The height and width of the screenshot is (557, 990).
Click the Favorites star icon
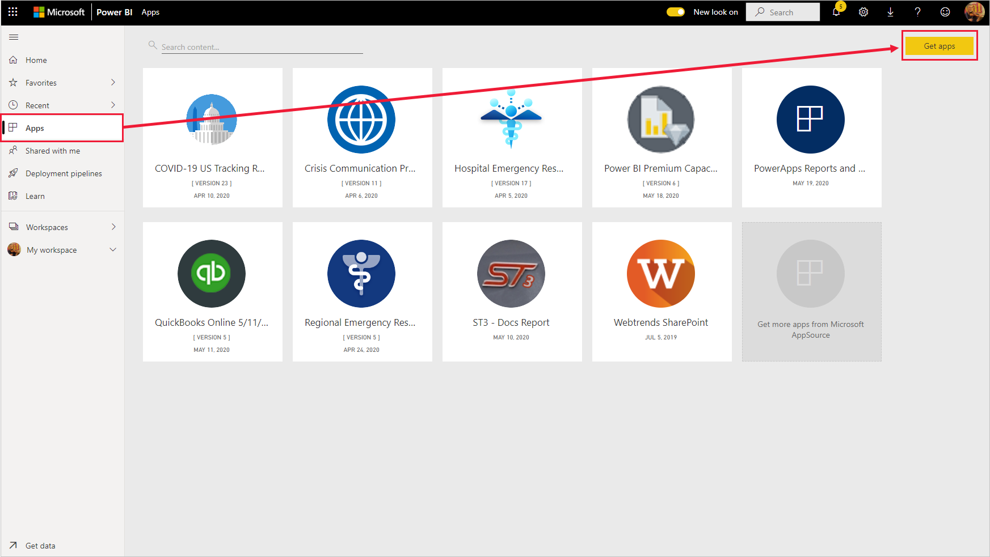coord(14,82)
